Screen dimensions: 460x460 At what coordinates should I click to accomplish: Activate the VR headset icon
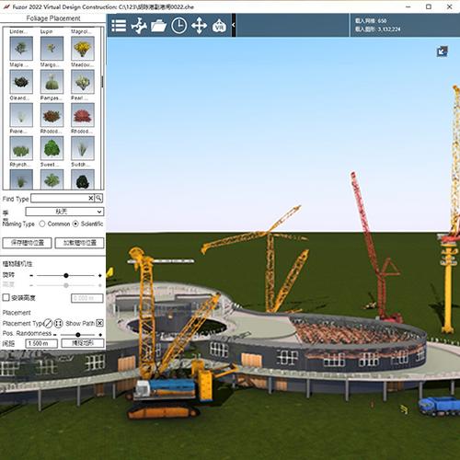[x=219, y=26]
